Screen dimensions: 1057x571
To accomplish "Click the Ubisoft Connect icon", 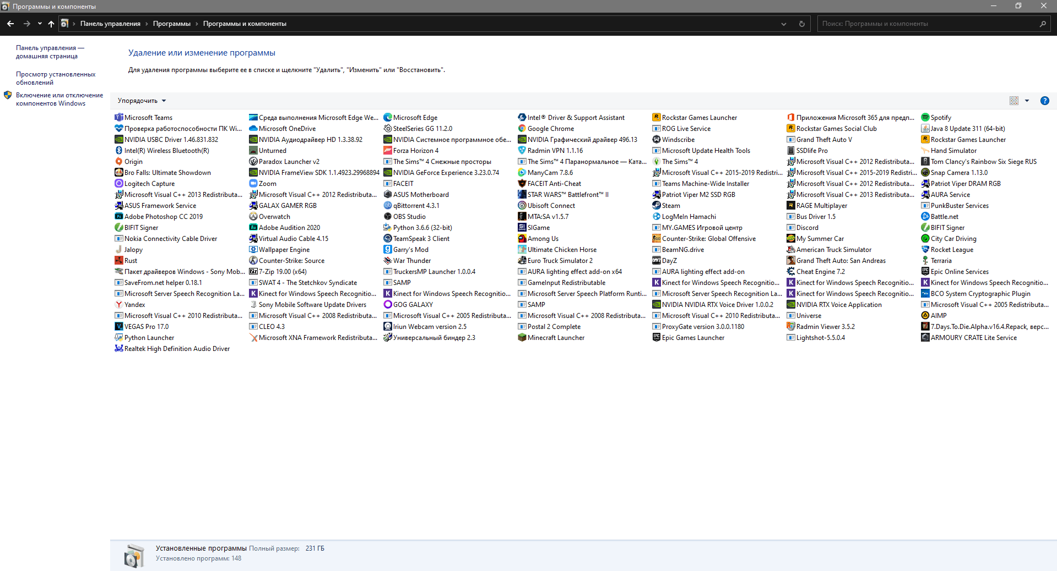I will pyautogui.click(x=522, y=205).
